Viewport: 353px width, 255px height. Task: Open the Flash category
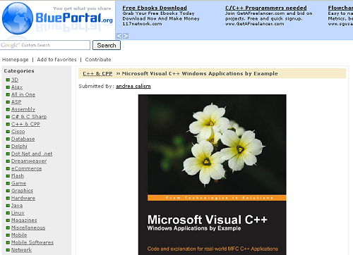pyautogui.click(x=18, y=176)
